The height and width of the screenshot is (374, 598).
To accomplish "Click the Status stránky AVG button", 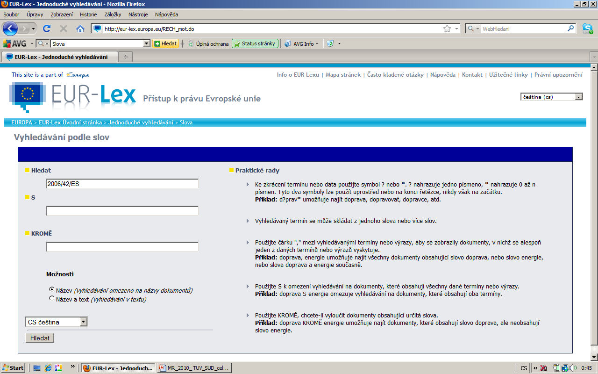I will (255, 43).
